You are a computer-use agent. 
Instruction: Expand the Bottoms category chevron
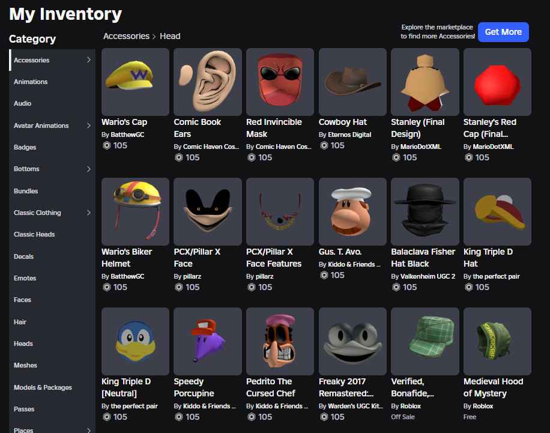click(89, 169)
